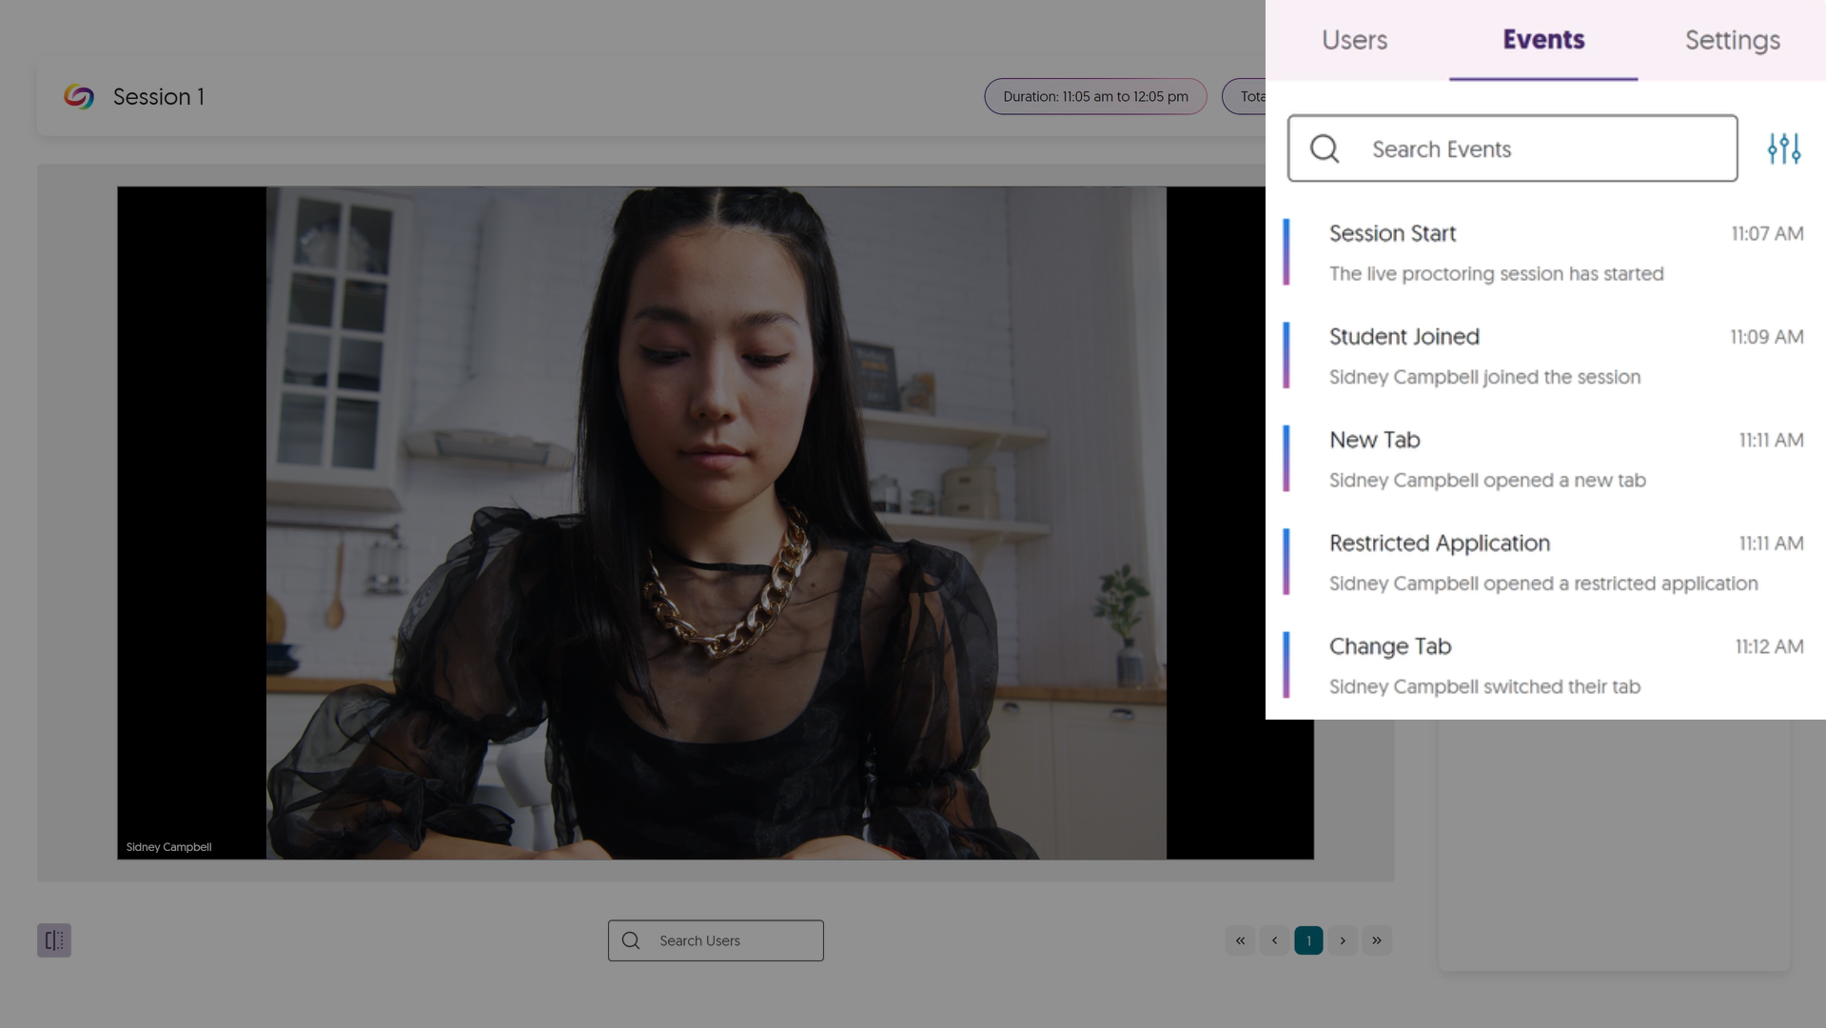Viewport: 1826px width, 1028px height.
Task: Switch to the Settings tab
Action: pyautogui.click(x=1732, y=40)
